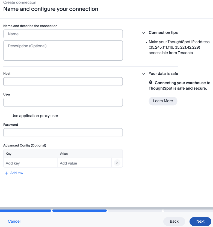Click the Add value cell
The image size is (213, 227).
pyautogui.click(x=84, y=163)
